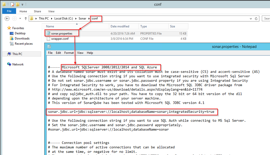Switch to the View ribbon tab
Image resolution: width=270 pixels, height=155 pixels.
pyautogui.click(x=51, y=11)
